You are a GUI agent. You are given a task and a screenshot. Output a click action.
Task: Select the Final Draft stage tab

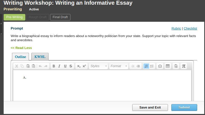pyautogui.click(x=60, y=17)
